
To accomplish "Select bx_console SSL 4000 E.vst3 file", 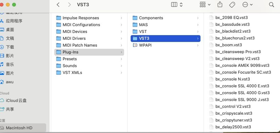I will click(242, 86).
